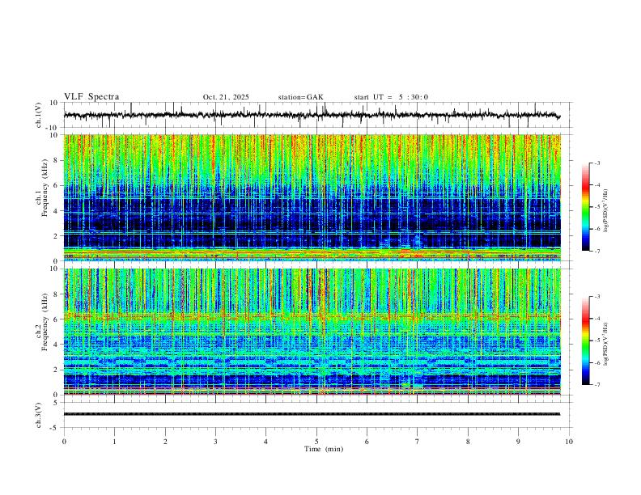
Task: Click the "ch.2 Frequency (kHz)" axis label
Action: [42, 322]
